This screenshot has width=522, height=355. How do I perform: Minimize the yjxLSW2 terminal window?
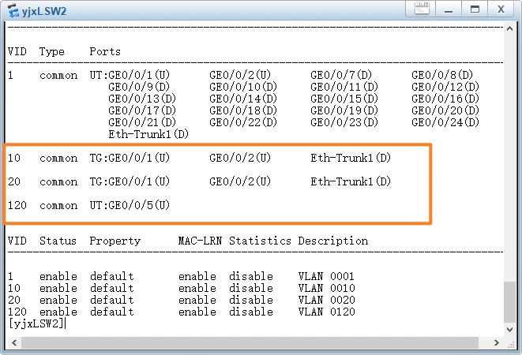[448, 9]
